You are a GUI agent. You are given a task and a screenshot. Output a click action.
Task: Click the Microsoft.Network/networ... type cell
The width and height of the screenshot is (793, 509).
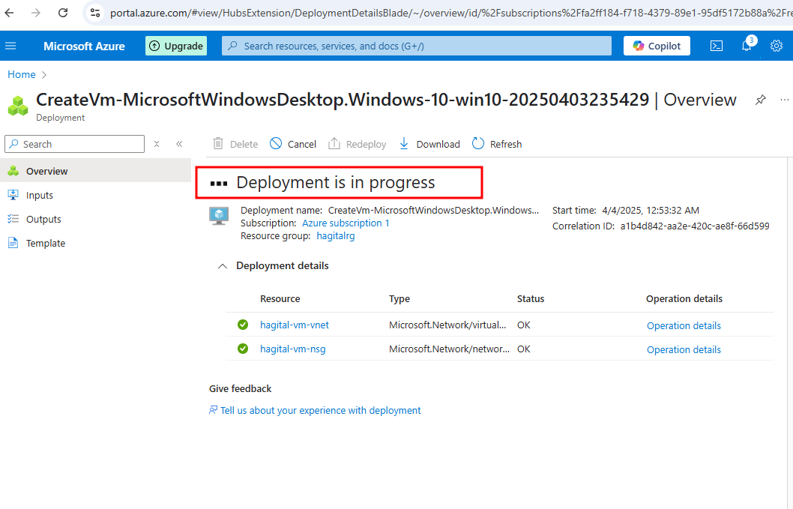449,349
